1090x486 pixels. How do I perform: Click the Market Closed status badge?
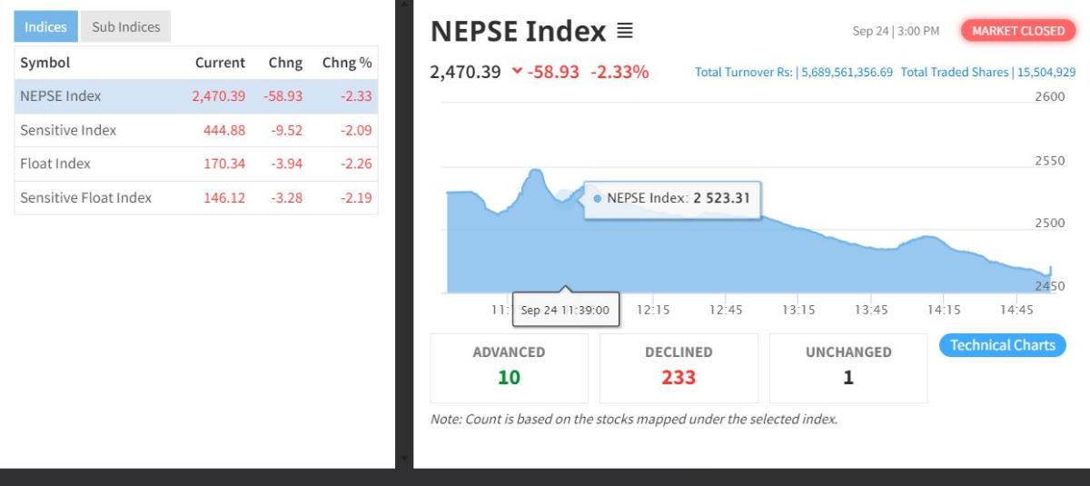pos(1017,31)
